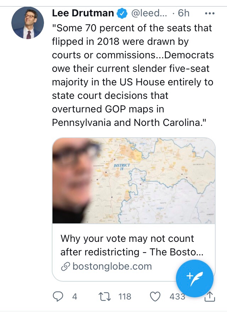Click the 6h tweet timestamp
Viewport: 227px width, 313px height.
(x=184, y=14)
